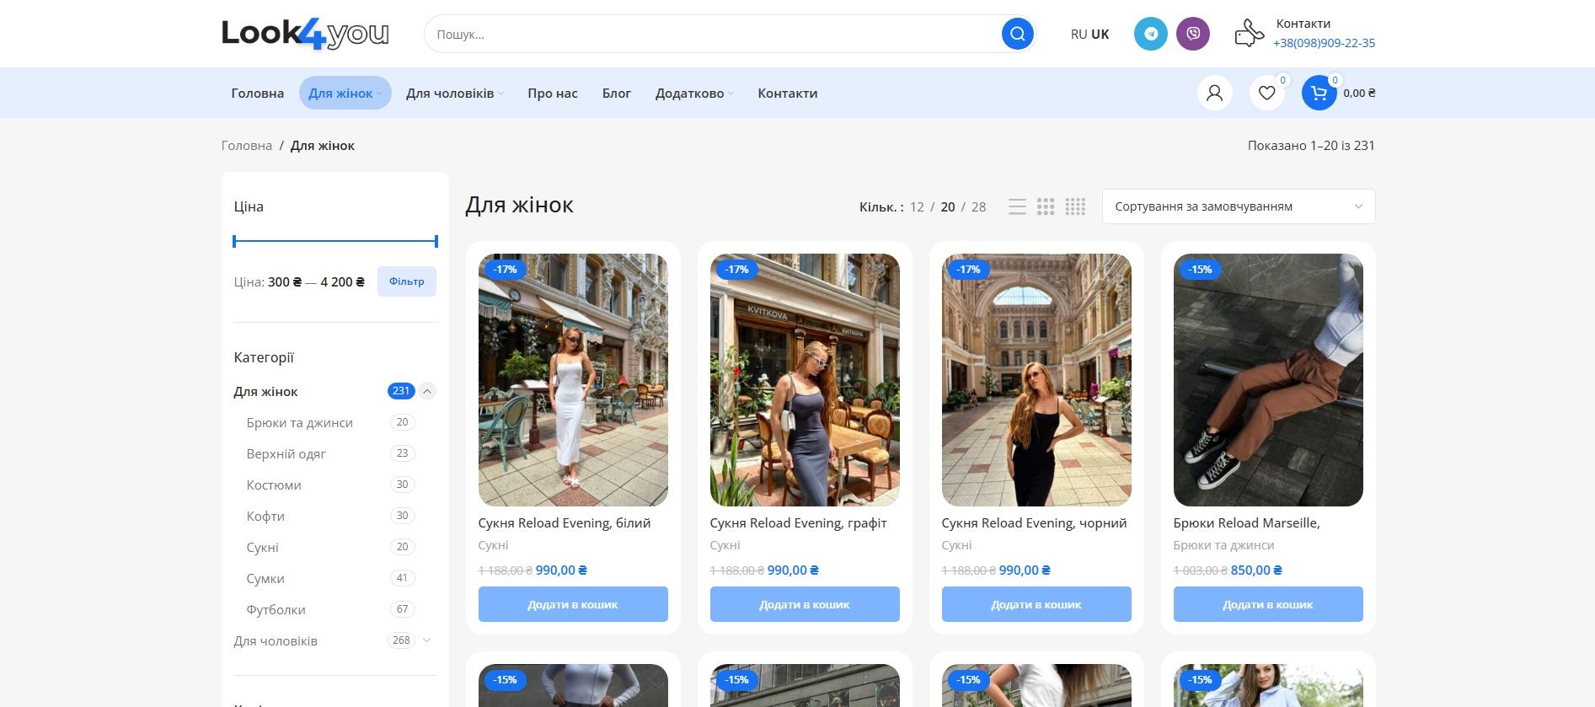Image resolution: width=1595 pixels, height=707 pixels.
Task: Open product title 'Сукня Reload Evening, графіт'
Action: 798,522
